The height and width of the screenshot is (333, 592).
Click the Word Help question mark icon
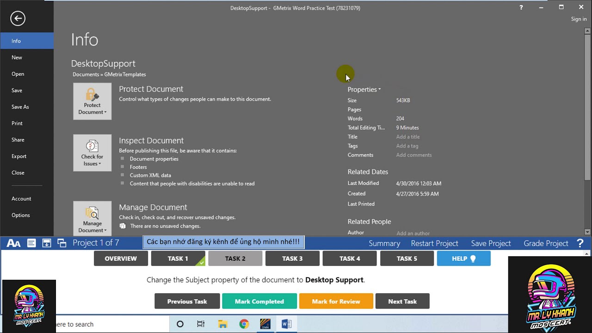click(521, 7)
